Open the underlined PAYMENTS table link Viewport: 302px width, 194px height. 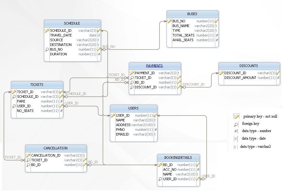(154, 65)
